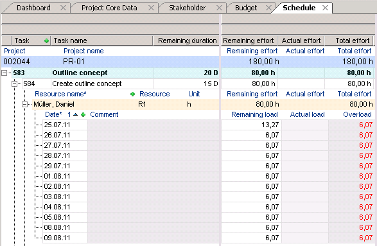377x246 pixels.
Task: Select the gray Actual effort column header
Action: click(301, 40)
